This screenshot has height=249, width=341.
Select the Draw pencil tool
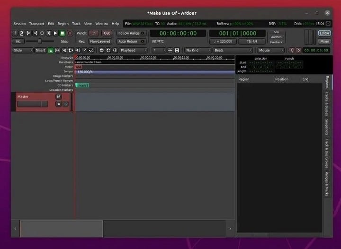pos(85,50)
